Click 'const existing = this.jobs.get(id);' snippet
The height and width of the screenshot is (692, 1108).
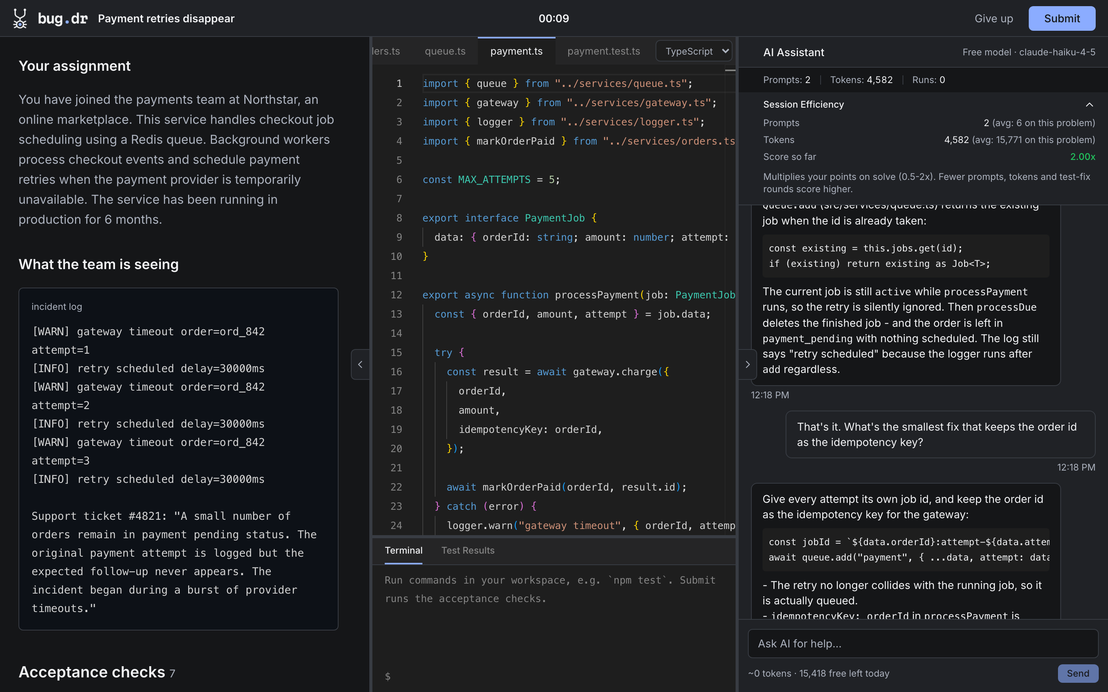865,248
